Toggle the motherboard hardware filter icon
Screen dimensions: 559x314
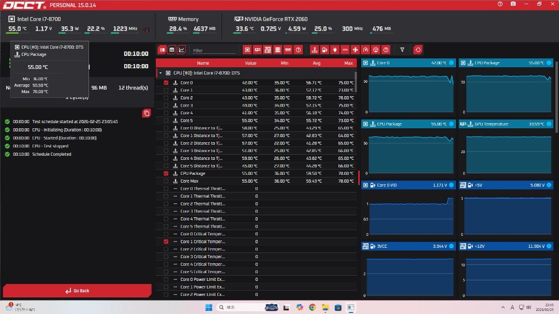coord(268,50)
